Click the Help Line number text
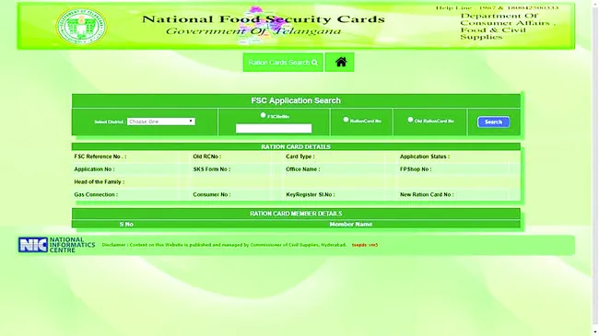599x336 pixels. click(x=497, y=7)
